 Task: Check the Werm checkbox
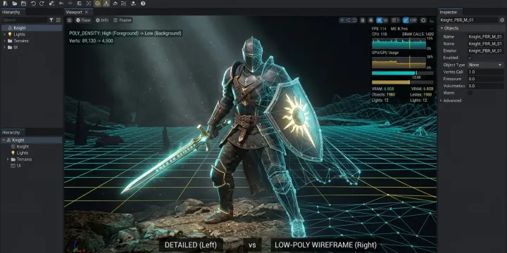pyautogui.click(x=470, y=93)
